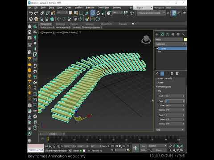Click the Undo arrow icon
214x160 pixels.
[x=31, y=13]
